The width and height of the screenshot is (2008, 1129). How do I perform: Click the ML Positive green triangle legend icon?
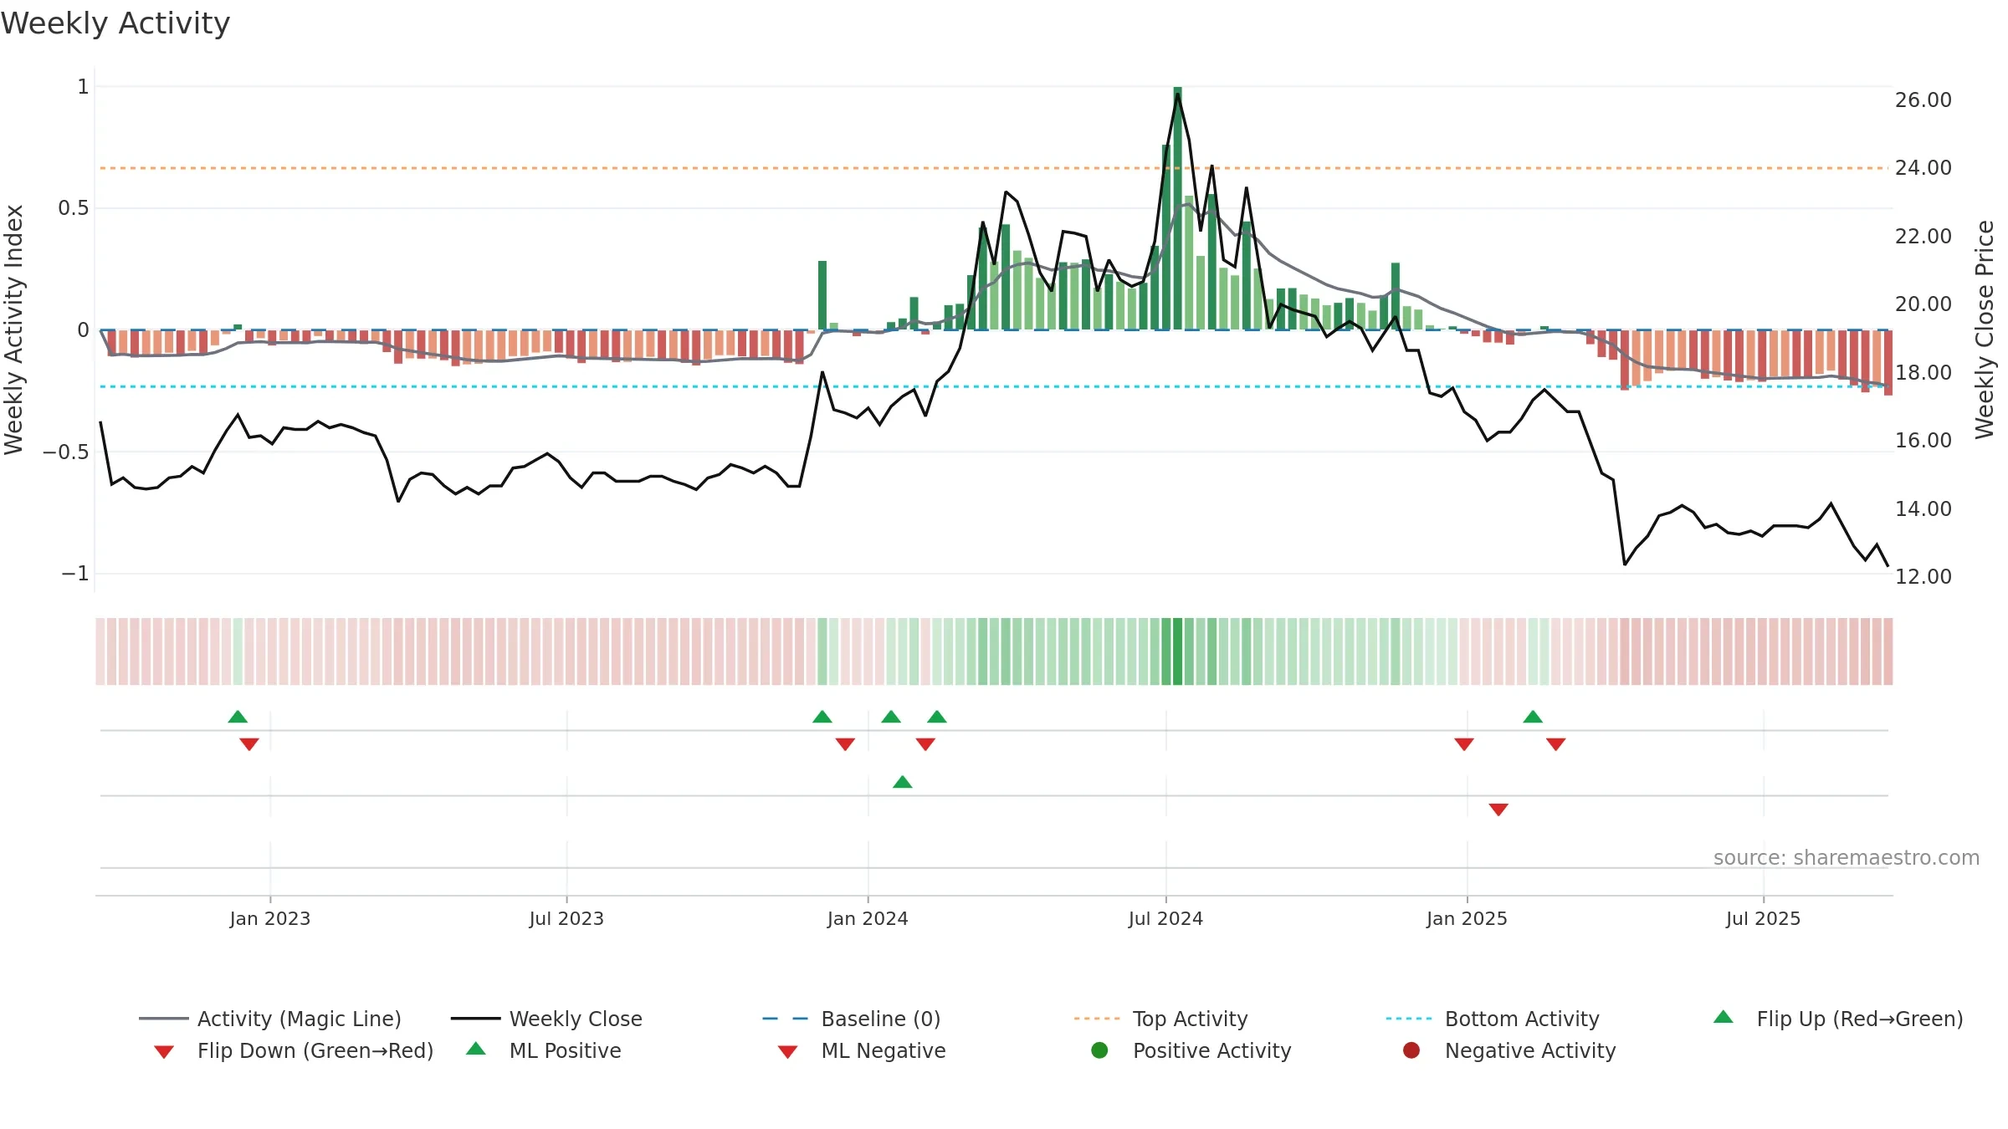pos(476,1049)
